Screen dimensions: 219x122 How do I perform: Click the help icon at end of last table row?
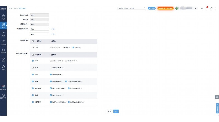[x=83, y=102]
